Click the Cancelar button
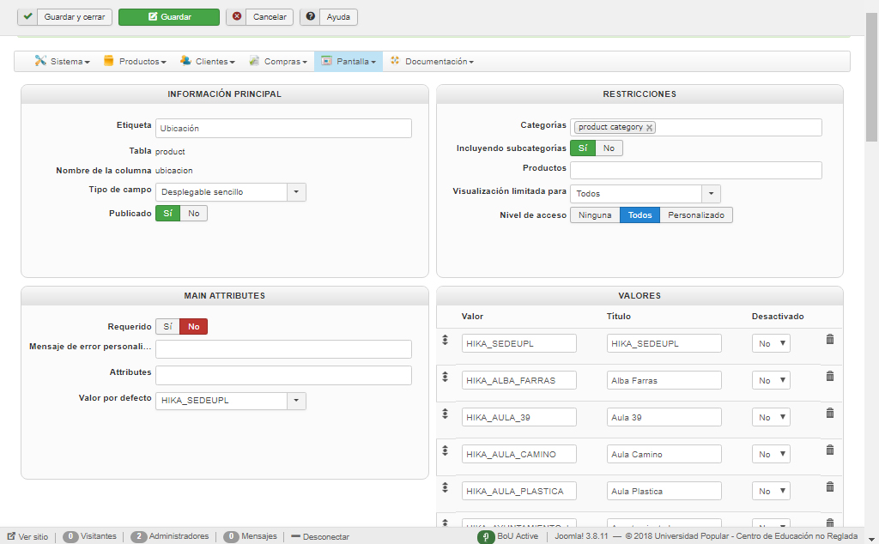The height and width of the screenshot is (544, 879). pos(259,17)
